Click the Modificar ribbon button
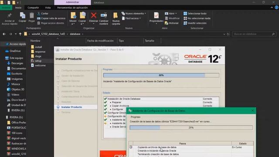Viewport: 279px width, 157px height. tap(172, 18)
